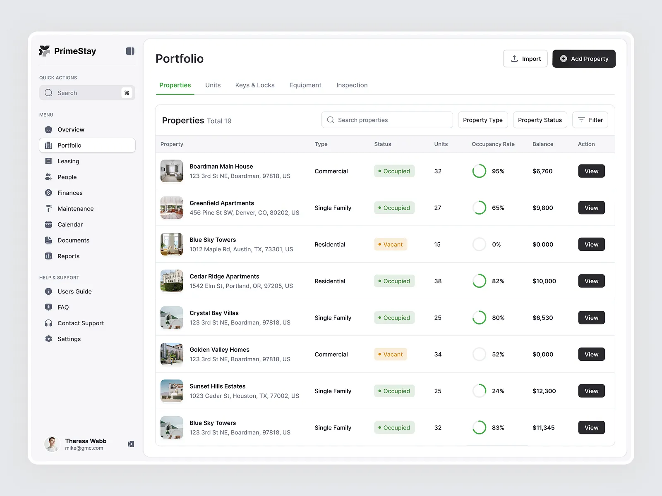Click the Overview shield icon
Image resolution: width=662 pixels, height=496 pixels.
[48, 129]
